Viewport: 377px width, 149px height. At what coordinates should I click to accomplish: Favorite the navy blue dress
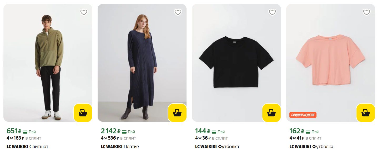click(178, 12)
